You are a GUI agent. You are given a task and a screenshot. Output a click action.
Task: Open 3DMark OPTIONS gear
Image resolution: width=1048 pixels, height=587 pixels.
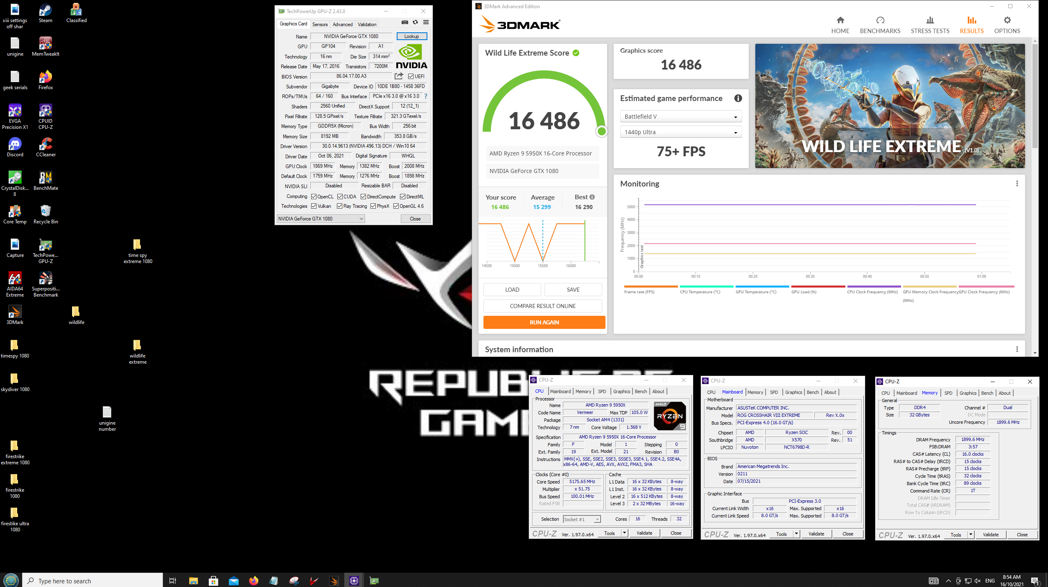pos(1007,20)
